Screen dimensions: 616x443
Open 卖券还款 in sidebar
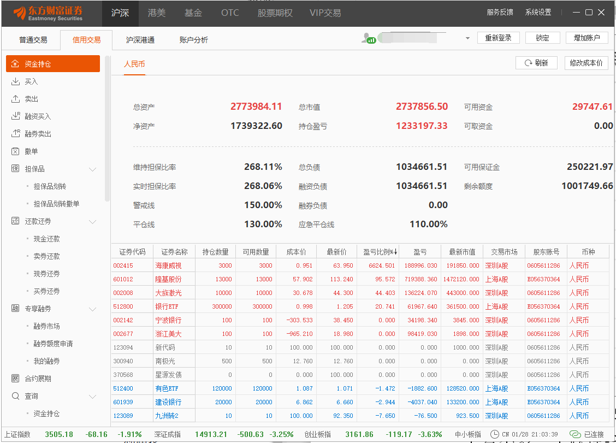click(x=47, y=256)
